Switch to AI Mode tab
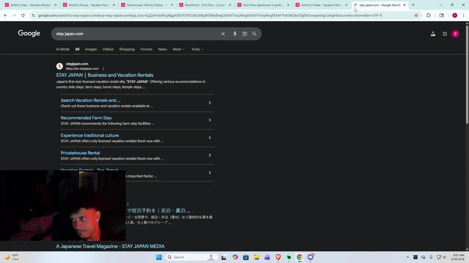 tap(63, 49)
